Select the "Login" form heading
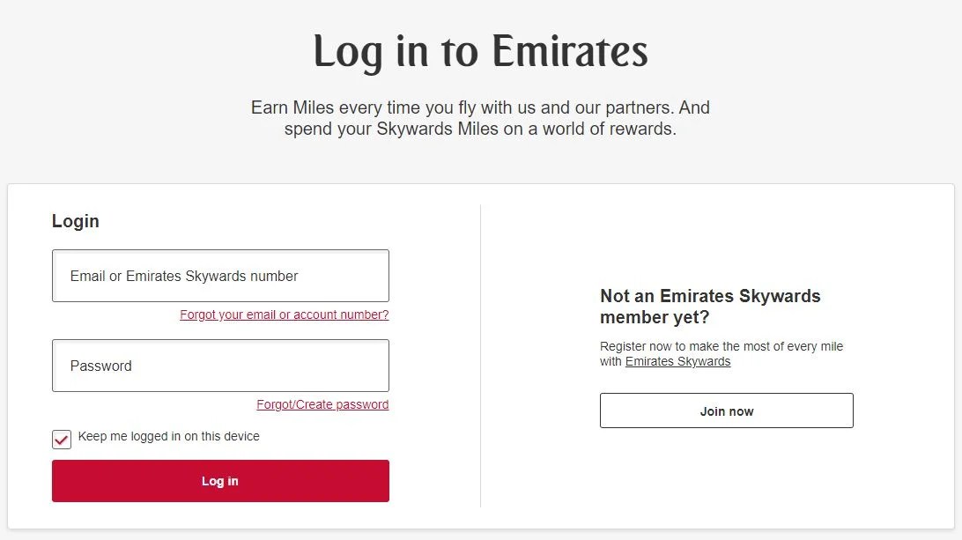Image resolution: width=962 pixels, height=540 pixels. coord(75,221)
